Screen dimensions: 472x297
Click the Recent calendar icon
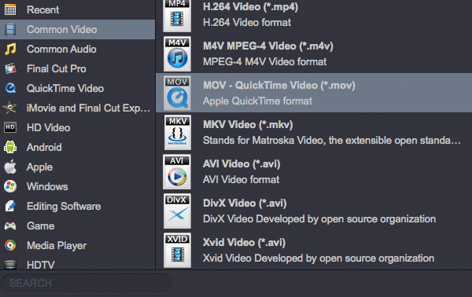click(x=10, y=9)
